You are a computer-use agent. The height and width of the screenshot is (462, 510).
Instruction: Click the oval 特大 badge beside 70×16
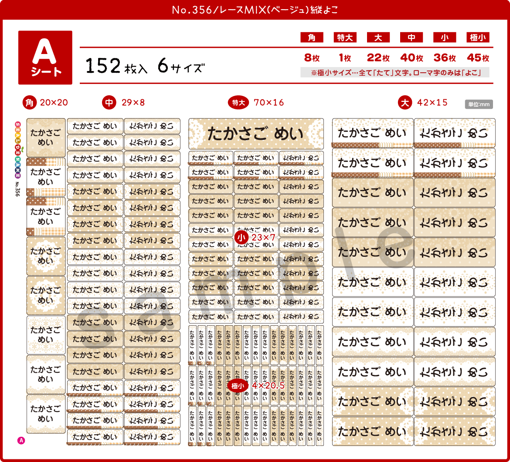click(x=238, y=103)
